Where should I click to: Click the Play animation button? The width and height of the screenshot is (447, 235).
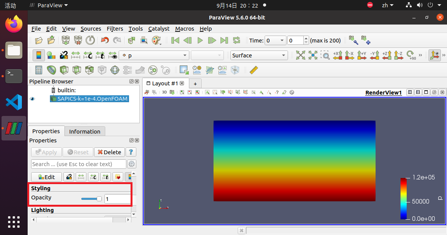click(x=200, y=40)
